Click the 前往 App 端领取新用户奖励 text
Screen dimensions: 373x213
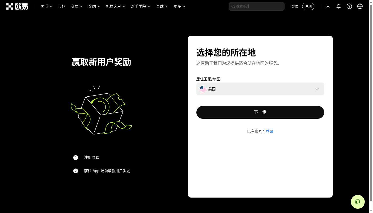(x=107, y=171)
